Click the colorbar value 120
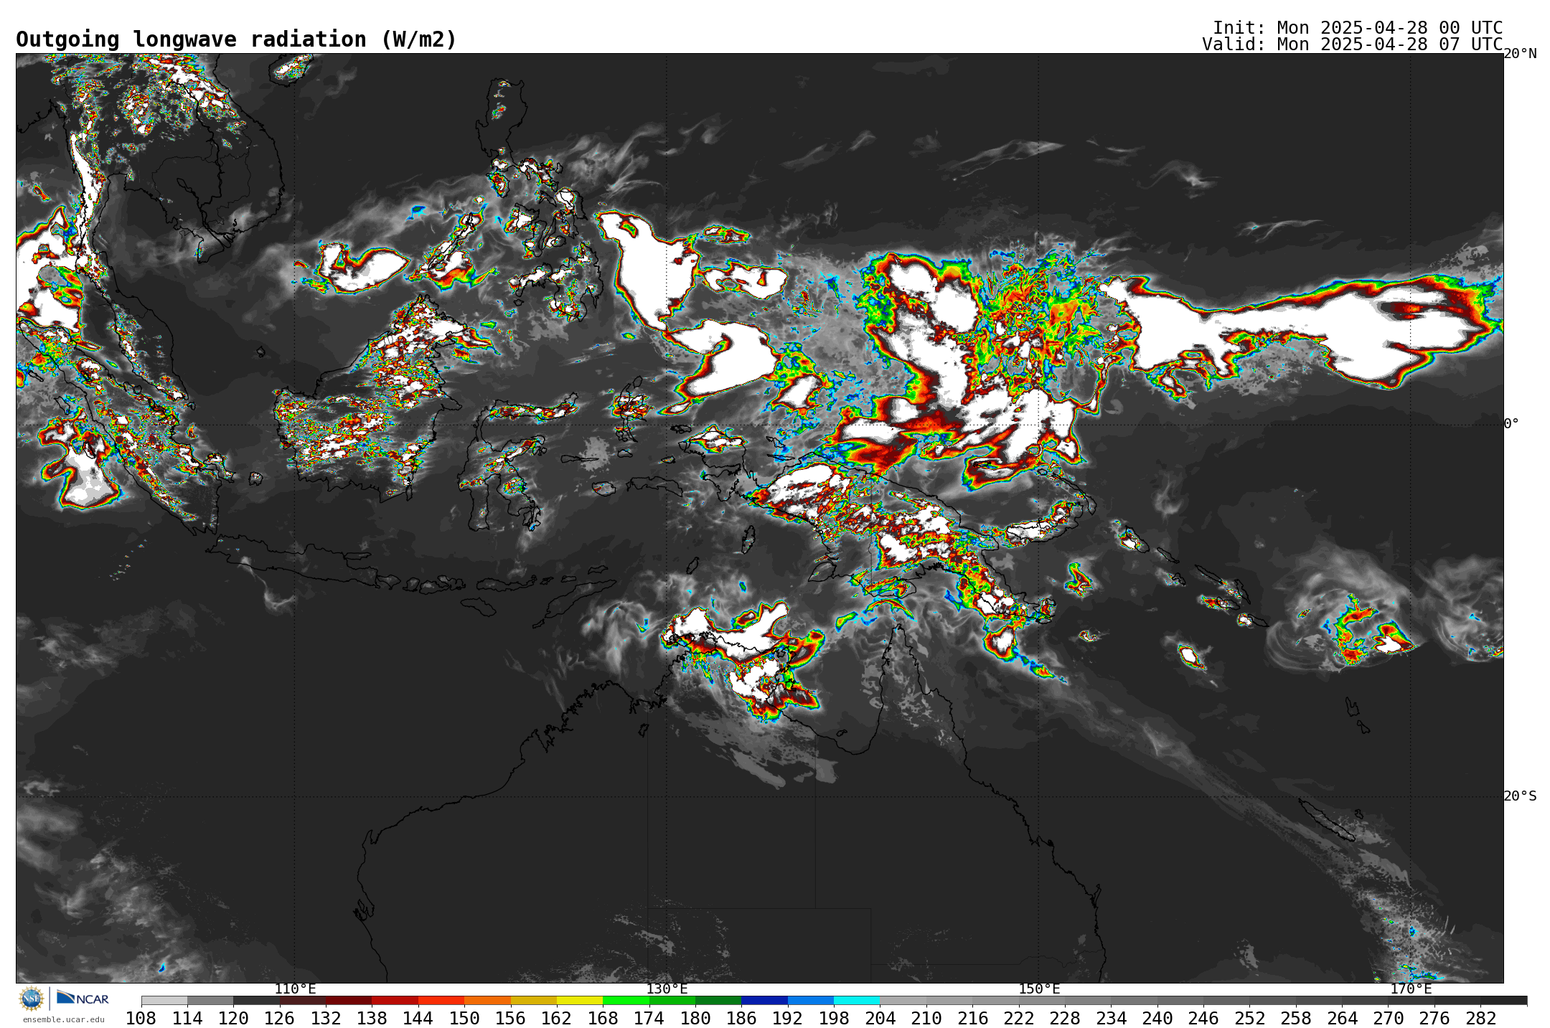 233,1019
